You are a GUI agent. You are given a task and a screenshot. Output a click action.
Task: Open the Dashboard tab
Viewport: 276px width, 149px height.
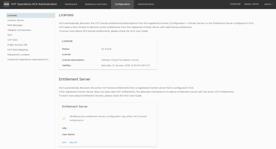tap(71, 4)
